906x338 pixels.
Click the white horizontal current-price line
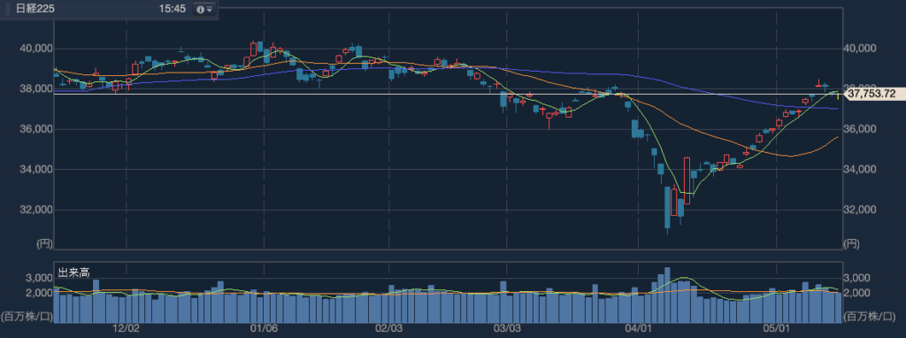point(448,94)
